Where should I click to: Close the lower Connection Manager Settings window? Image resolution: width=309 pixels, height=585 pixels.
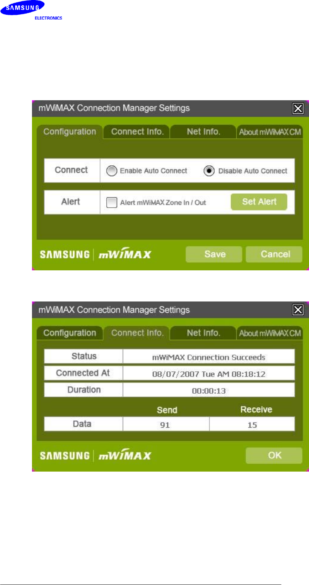(298, 309)
